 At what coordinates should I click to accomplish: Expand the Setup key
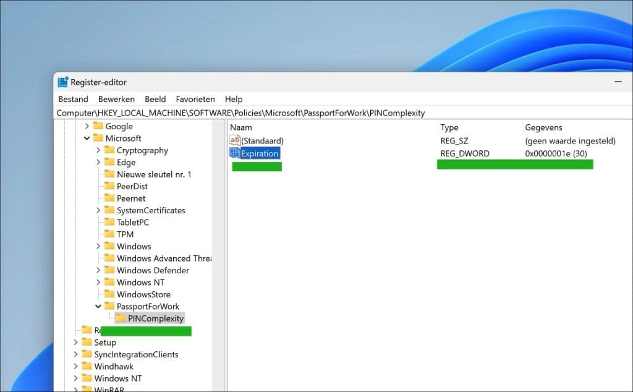75,343
